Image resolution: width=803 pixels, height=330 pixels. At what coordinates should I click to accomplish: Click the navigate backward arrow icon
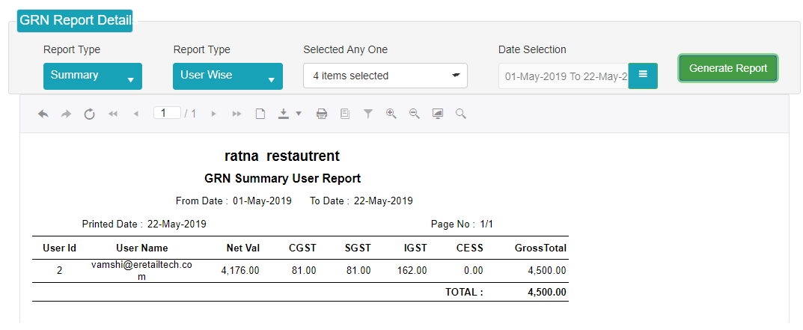click(43, 114)
